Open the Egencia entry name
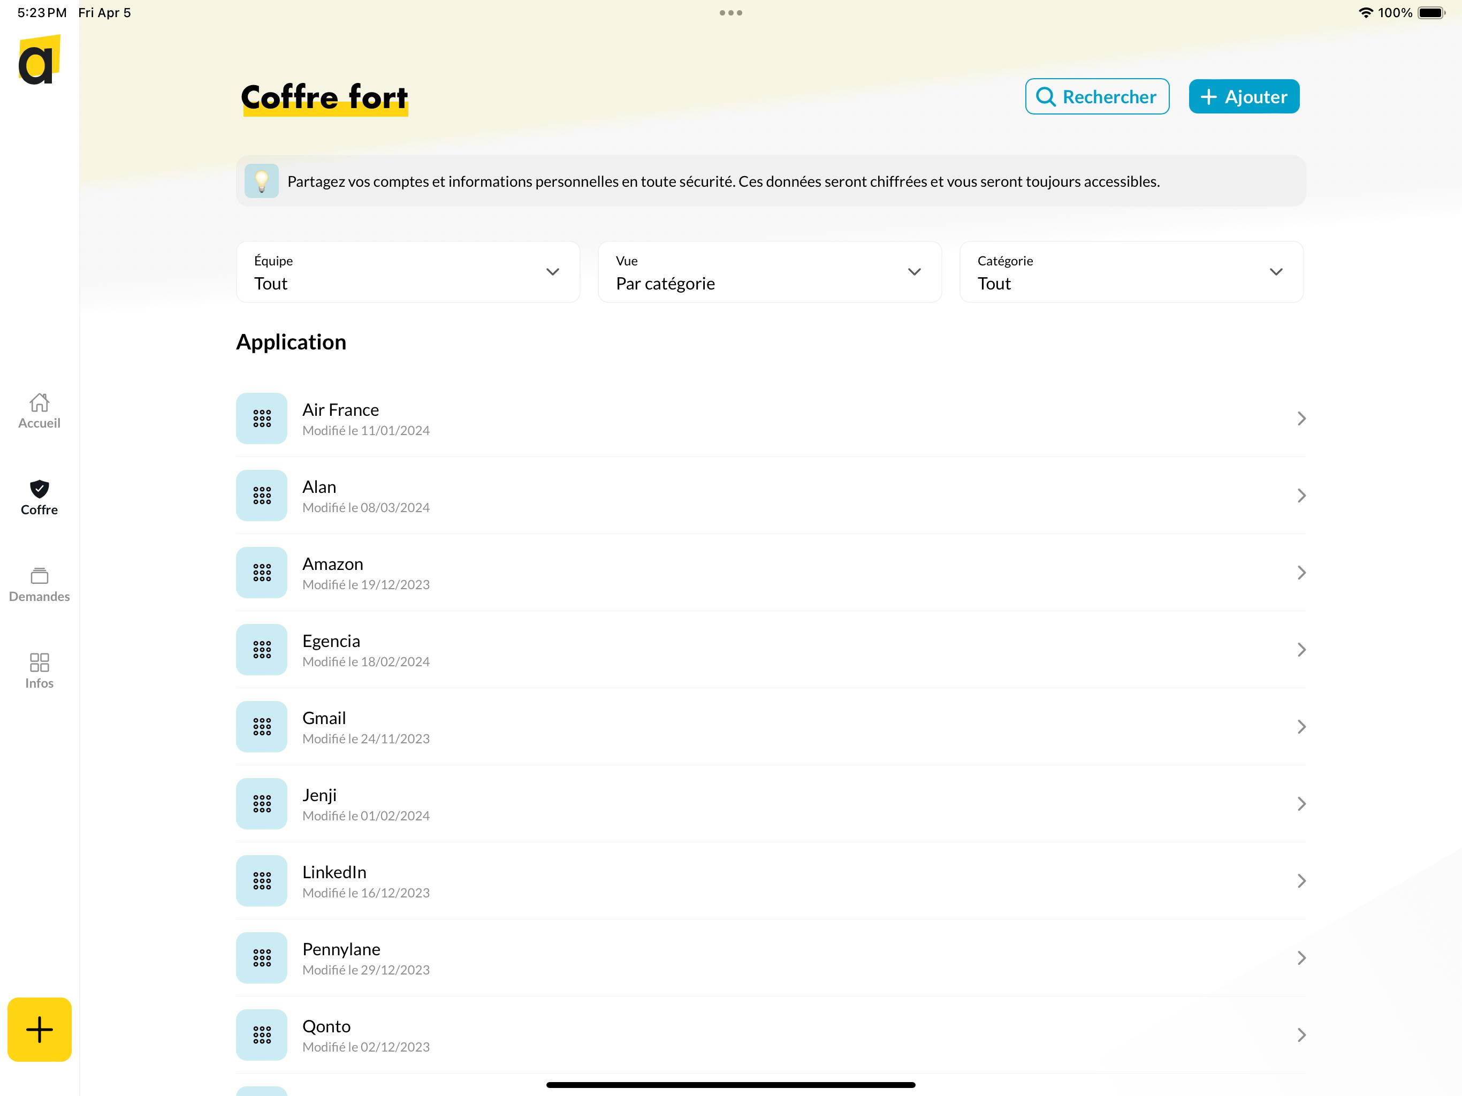 [331, 641]
